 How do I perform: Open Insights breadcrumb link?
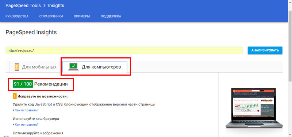(56, 5)
